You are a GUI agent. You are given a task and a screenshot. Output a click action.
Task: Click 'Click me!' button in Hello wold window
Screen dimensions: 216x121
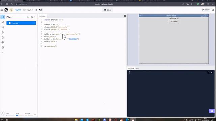tap(173, 22)
